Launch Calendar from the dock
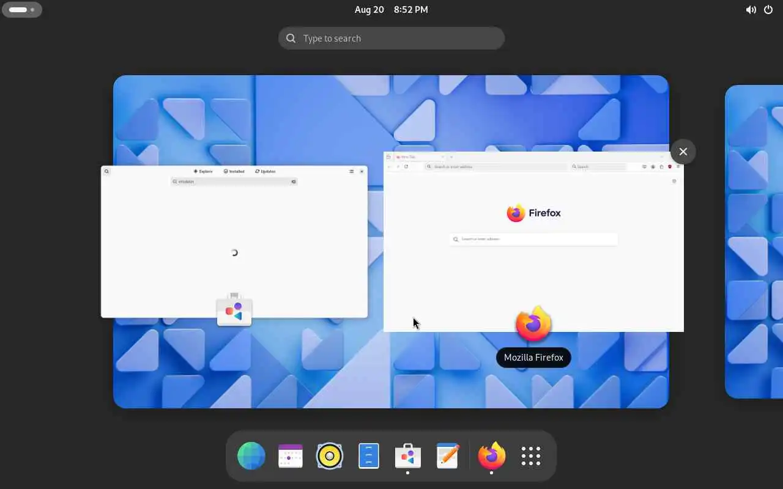The height and width of the screenshot is (489, 783). point(291,456)
